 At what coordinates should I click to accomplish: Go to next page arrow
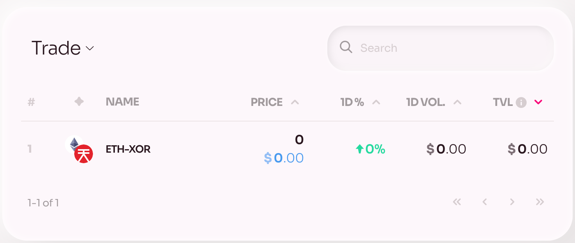[x=512, y=202]
